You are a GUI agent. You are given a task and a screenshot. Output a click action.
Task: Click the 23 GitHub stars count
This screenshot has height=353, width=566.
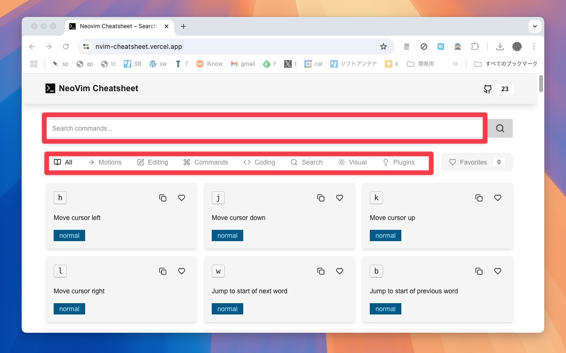point(505,89)
